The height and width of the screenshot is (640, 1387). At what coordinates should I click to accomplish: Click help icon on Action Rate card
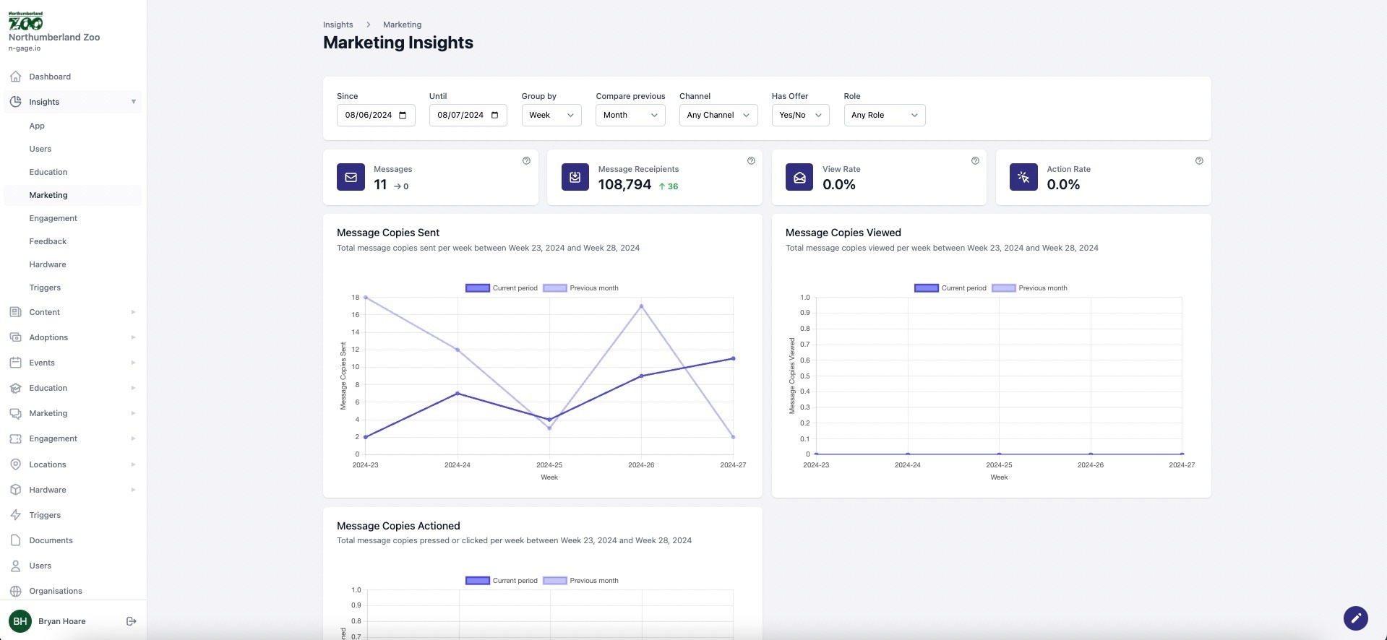1199,161
